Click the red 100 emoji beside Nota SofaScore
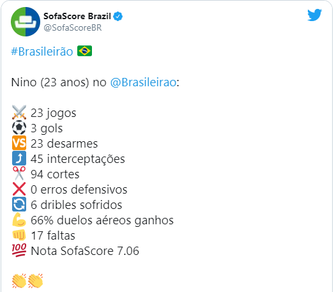334x292 pixels. (19, 250)
